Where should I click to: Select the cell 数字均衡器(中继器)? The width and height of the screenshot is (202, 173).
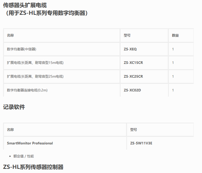[x=22, y=49]
